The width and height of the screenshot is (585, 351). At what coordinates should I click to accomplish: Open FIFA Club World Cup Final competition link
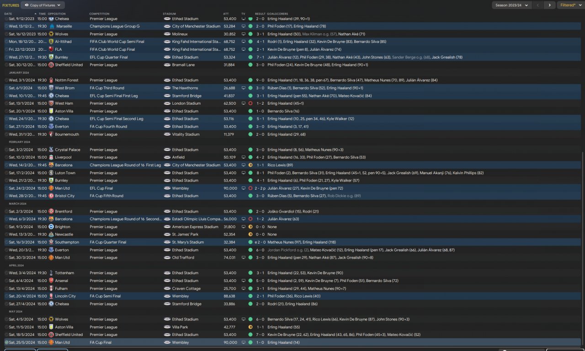(112, 49)
